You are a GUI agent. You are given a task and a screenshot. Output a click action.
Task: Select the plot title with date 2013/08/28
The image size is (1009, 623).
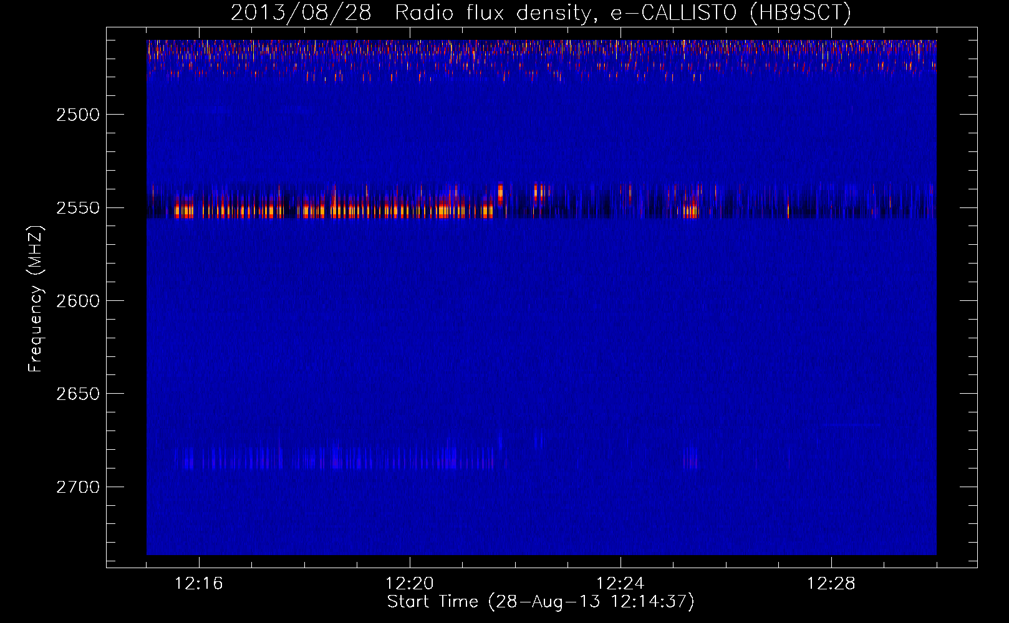[x=541, y=12]
